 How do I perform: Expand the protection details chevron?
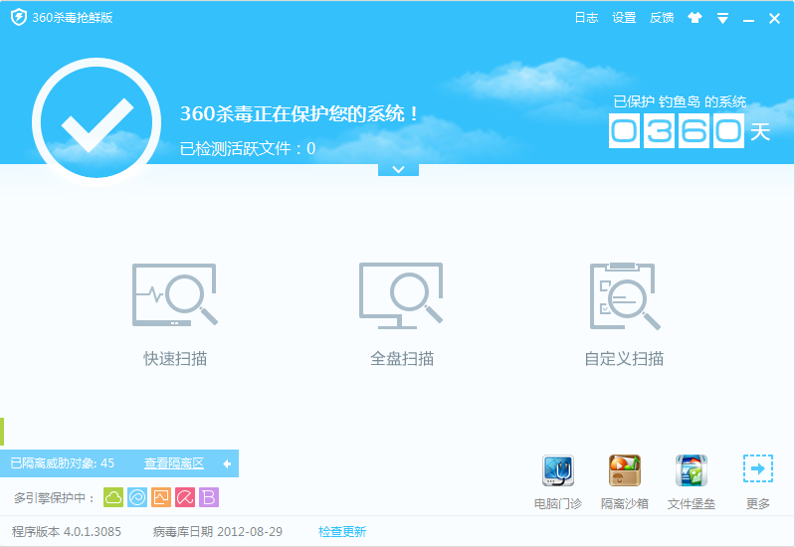pyautogui.click(x=399, y=169)
